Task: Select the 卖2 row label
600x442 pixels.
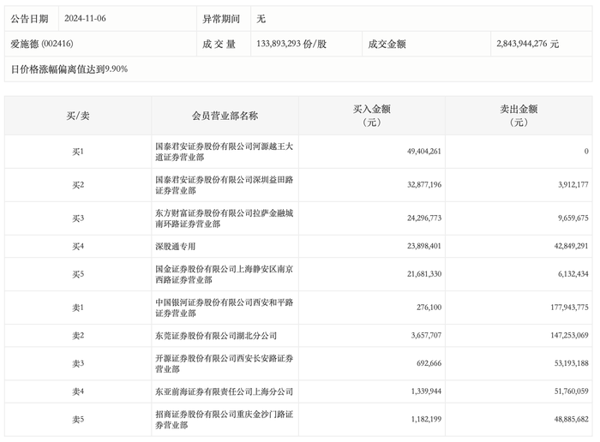Action: pyautogui.click(x=78, y=335)
